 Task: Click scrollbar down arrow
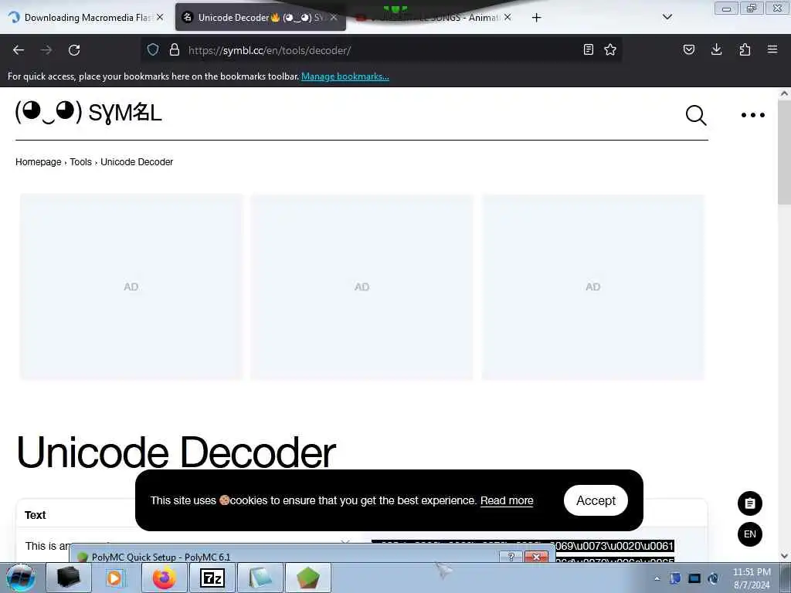pos(785,556)
